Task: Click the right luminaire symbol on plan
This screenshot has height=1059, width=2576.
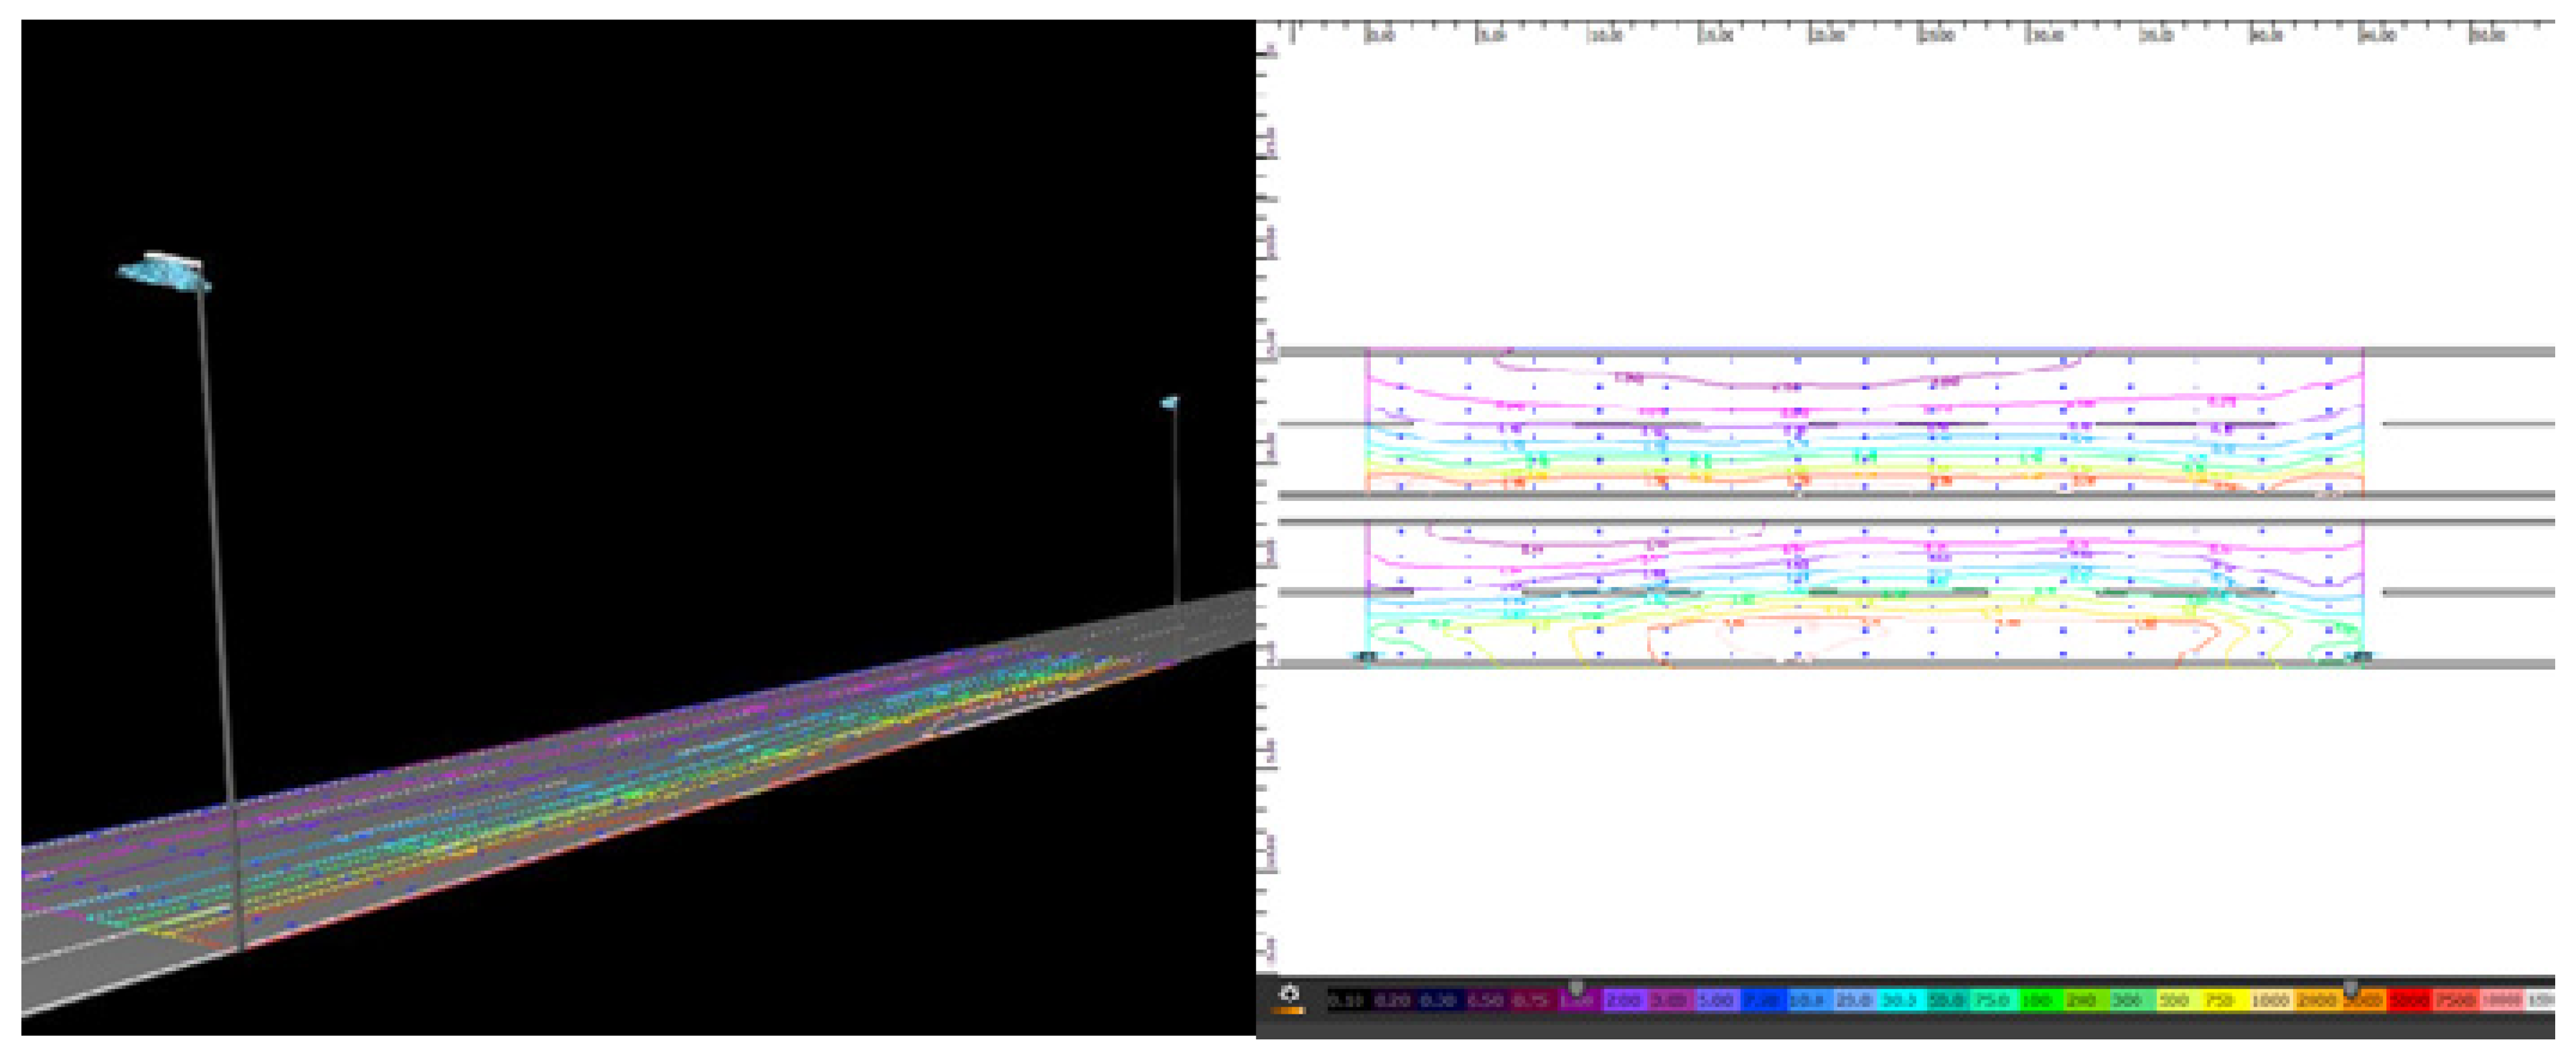Action: 2362,657
